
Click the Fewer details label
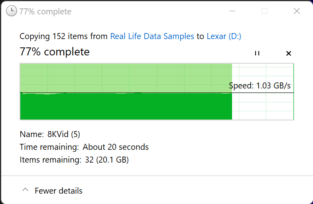(x=59, y=191)
